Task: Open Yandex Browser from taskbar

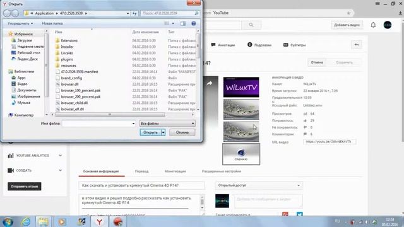Action: click(x=100, y=221)
